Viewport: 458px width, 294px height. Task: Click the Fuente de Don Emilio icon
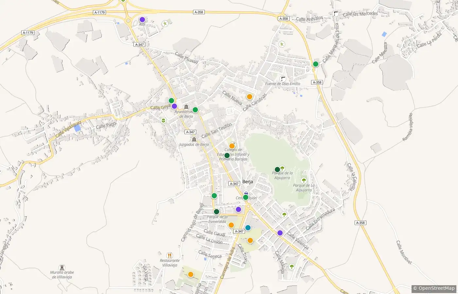tap(283, 79)
